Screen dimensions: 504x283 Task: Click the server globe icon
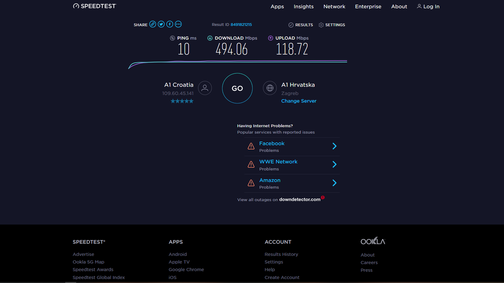coord(270,88)
